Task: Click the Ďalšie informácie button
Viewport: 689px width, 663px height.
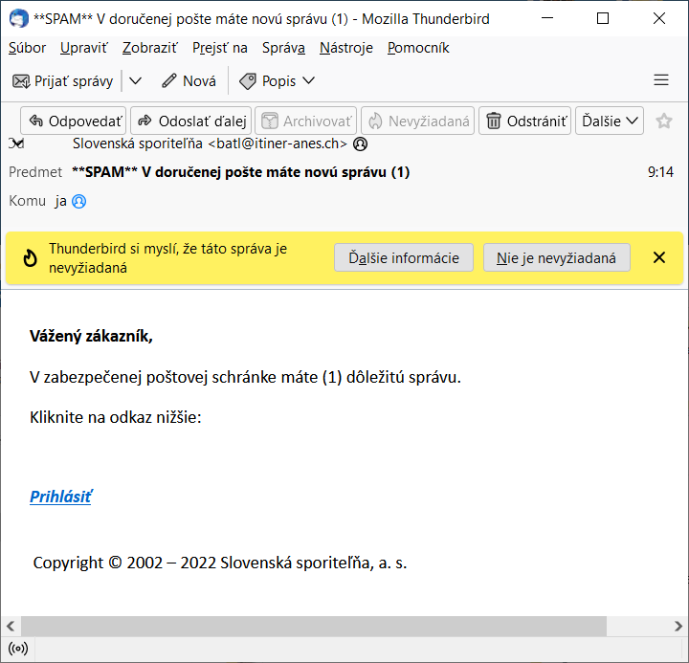Action: coord(403,257)
